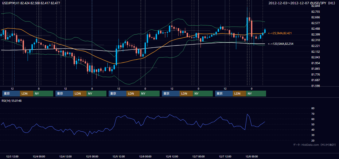
Task: Click RSI scale value 30
Action: coord(313,135)
